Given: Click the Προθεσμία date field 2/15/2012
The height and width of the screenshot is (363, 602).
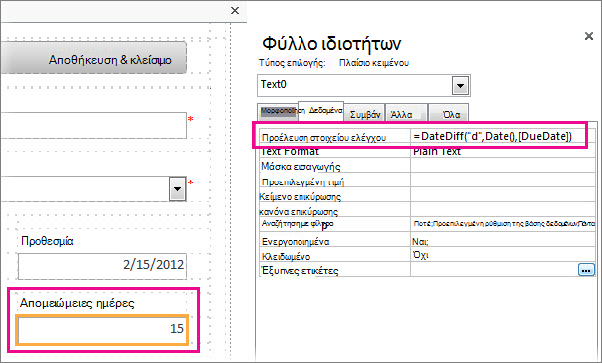Looking at the screenshot, I should (102, 266).
